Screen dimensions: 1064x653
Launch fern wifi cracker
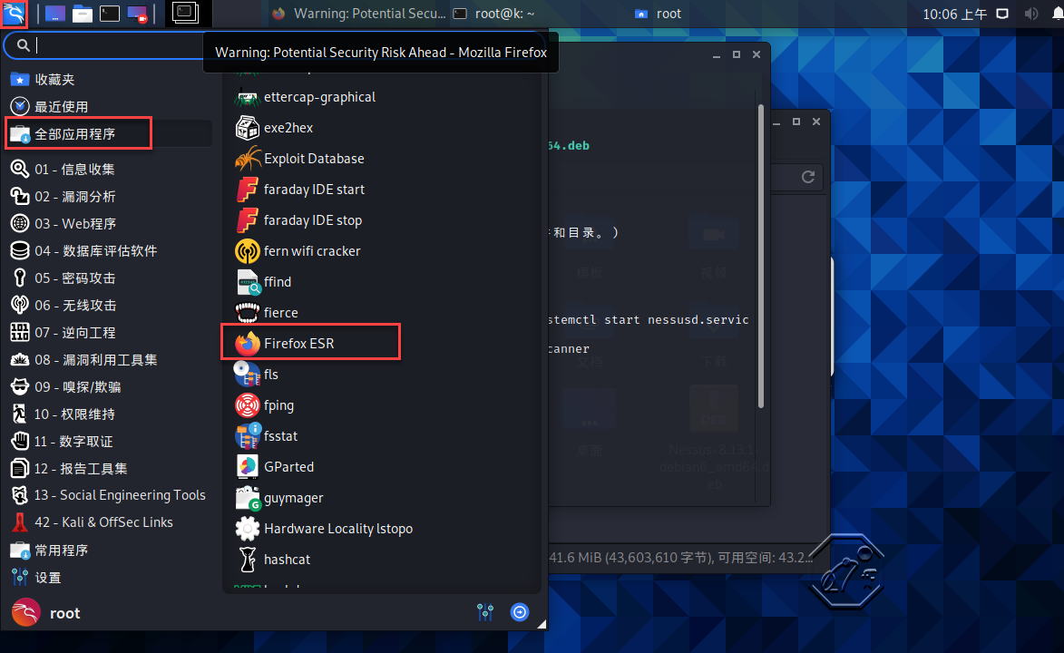coord(382,250)
